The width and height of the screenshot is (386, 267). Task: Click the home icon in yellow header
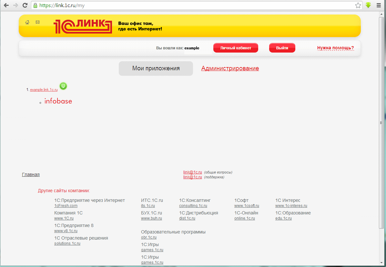click(27, 22)
